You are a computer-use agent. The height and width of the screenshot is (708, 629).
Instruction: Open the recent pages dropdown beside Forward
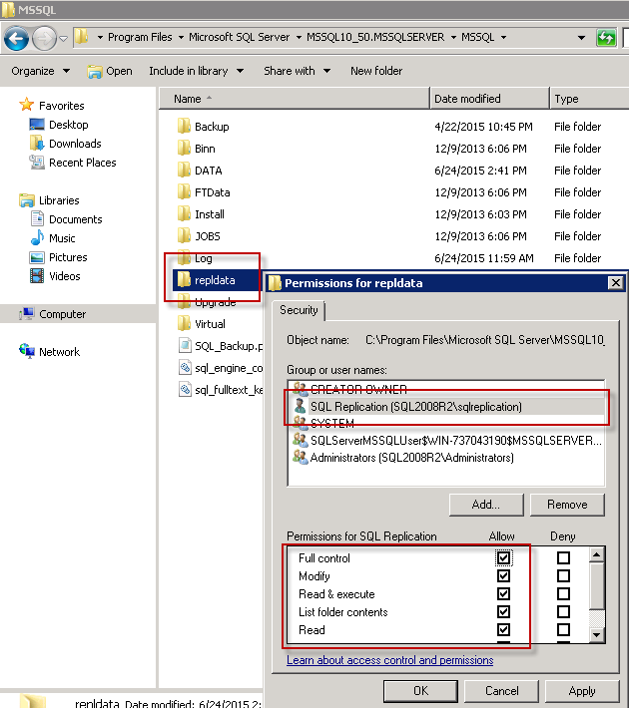pyautogui.click(x=64, y=39)
